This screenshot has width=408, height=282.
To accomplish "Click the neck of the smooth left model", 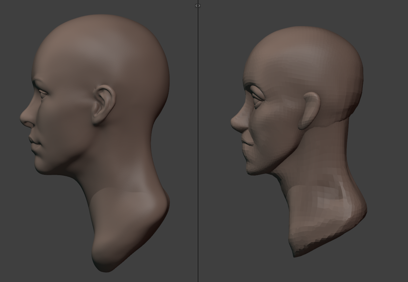I will [x=120, y=169].
